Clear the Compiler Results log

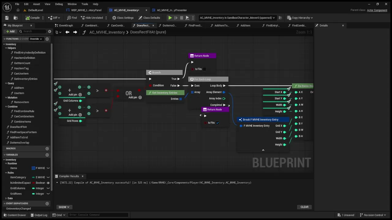pyautogui.click(x=304, y=207)
